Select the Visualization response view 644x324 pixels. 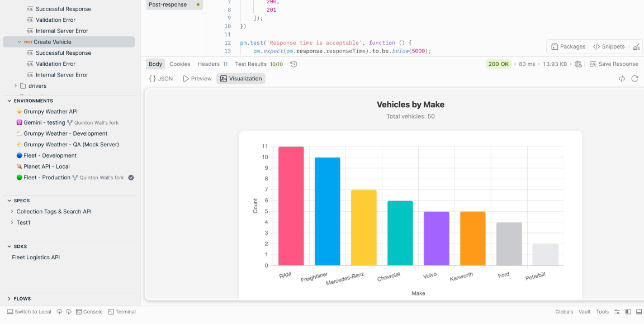(x=241, y=79)
